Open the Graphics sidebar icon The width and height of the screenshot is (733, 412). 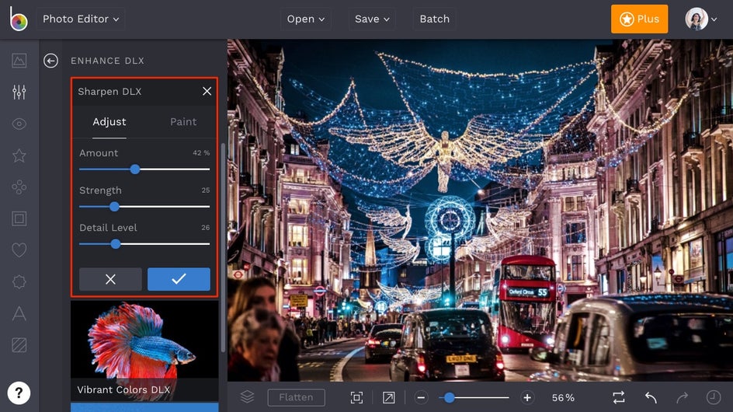click(19, 282)
